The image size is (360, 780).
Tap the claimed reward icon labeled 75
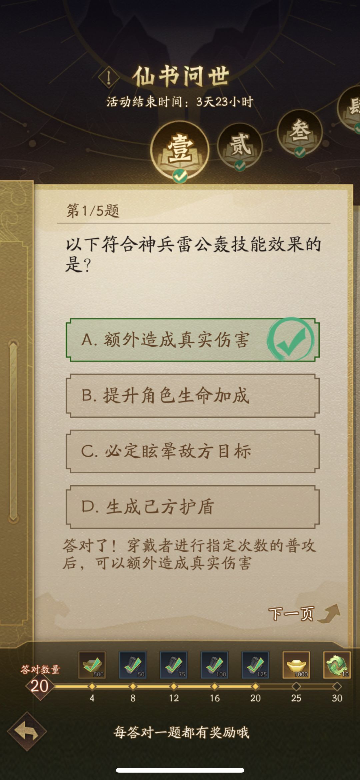pyautogui.click(x=173, y=665)
